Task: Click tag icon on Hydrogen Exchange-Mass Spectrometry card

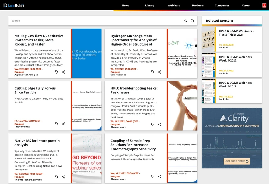Action: tap(153, 72)
